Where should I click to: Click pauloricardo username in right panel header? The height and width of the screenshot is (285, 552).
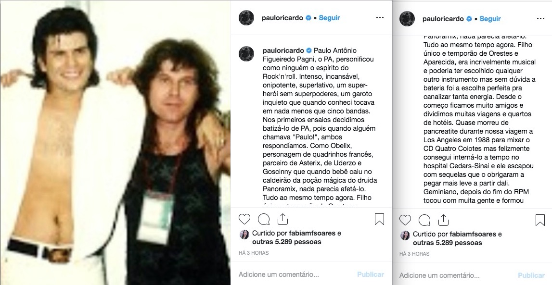(443, 19)
